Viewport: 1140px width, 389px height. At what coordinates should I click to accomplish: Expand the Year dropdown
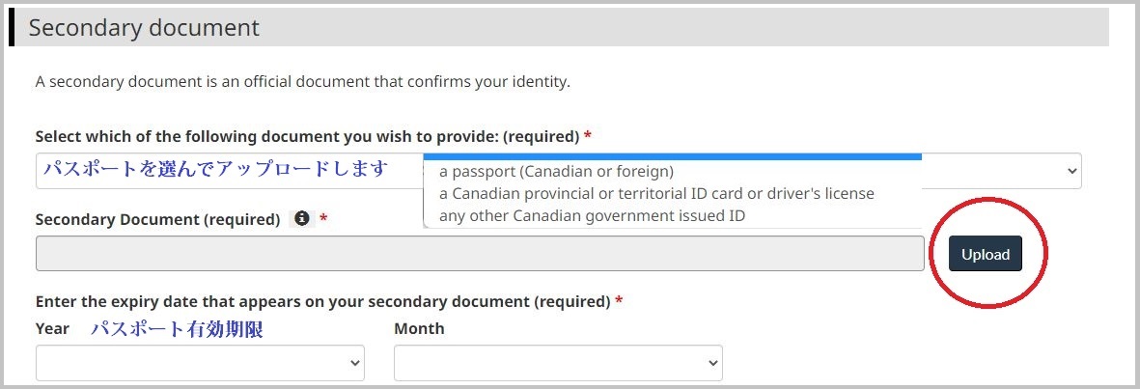coord(200,362)
